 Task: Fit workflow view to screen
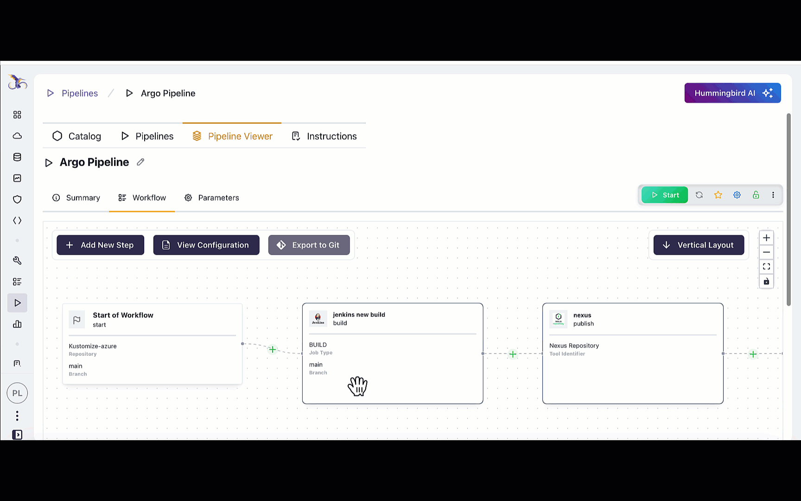766,267
